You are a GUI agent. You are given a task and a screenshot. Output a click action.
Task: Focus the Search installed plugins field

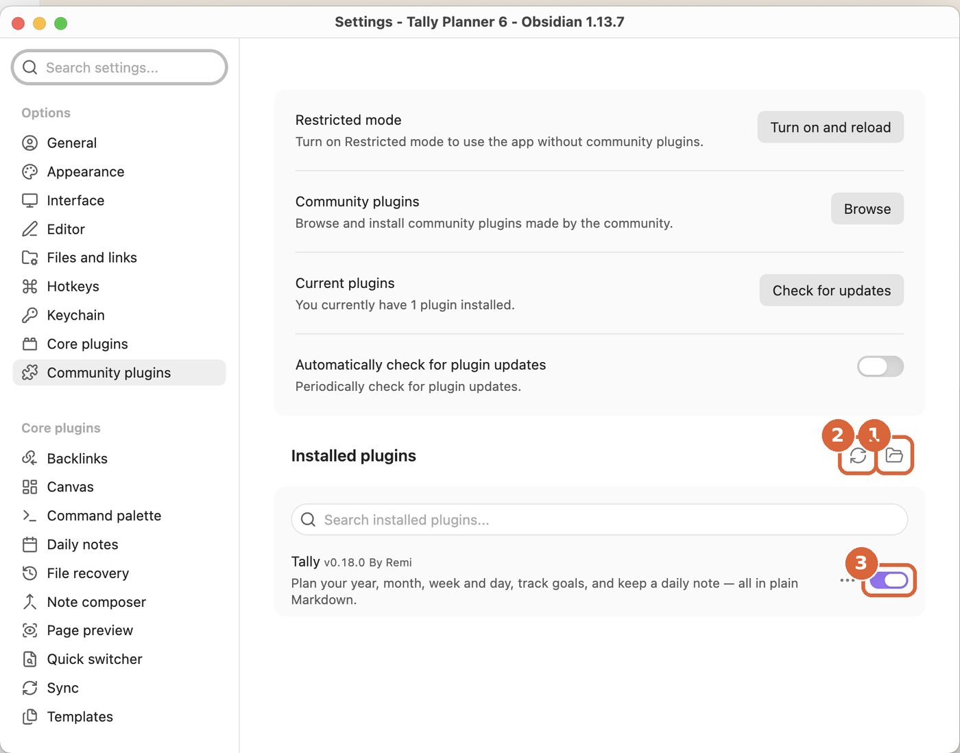pos(599,520)
